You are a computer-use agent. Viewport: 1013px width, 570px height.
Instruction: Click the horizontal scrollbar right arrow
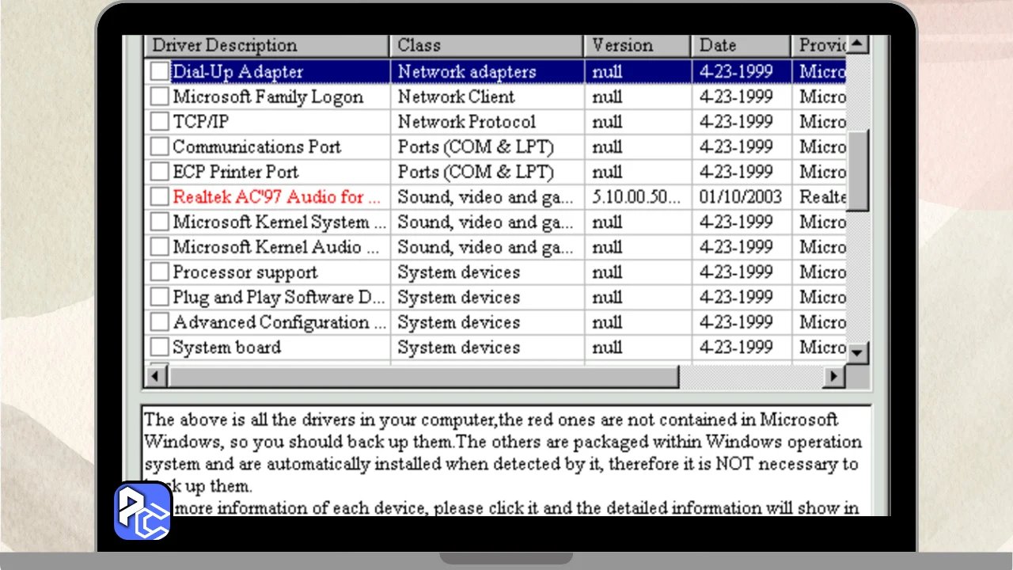(x=833, y=376)
